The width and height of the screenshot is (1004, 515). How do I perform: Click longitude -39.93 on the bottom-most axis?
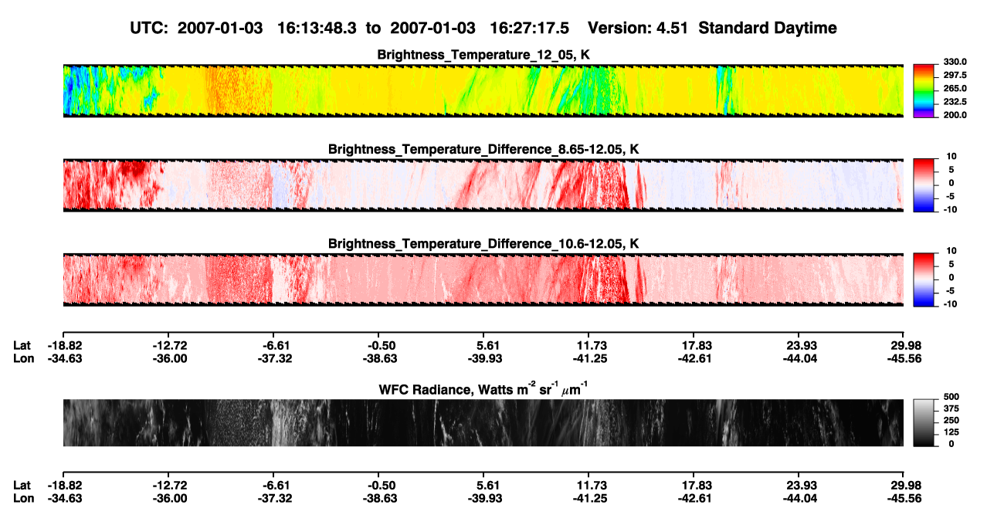tap(484, 498)
